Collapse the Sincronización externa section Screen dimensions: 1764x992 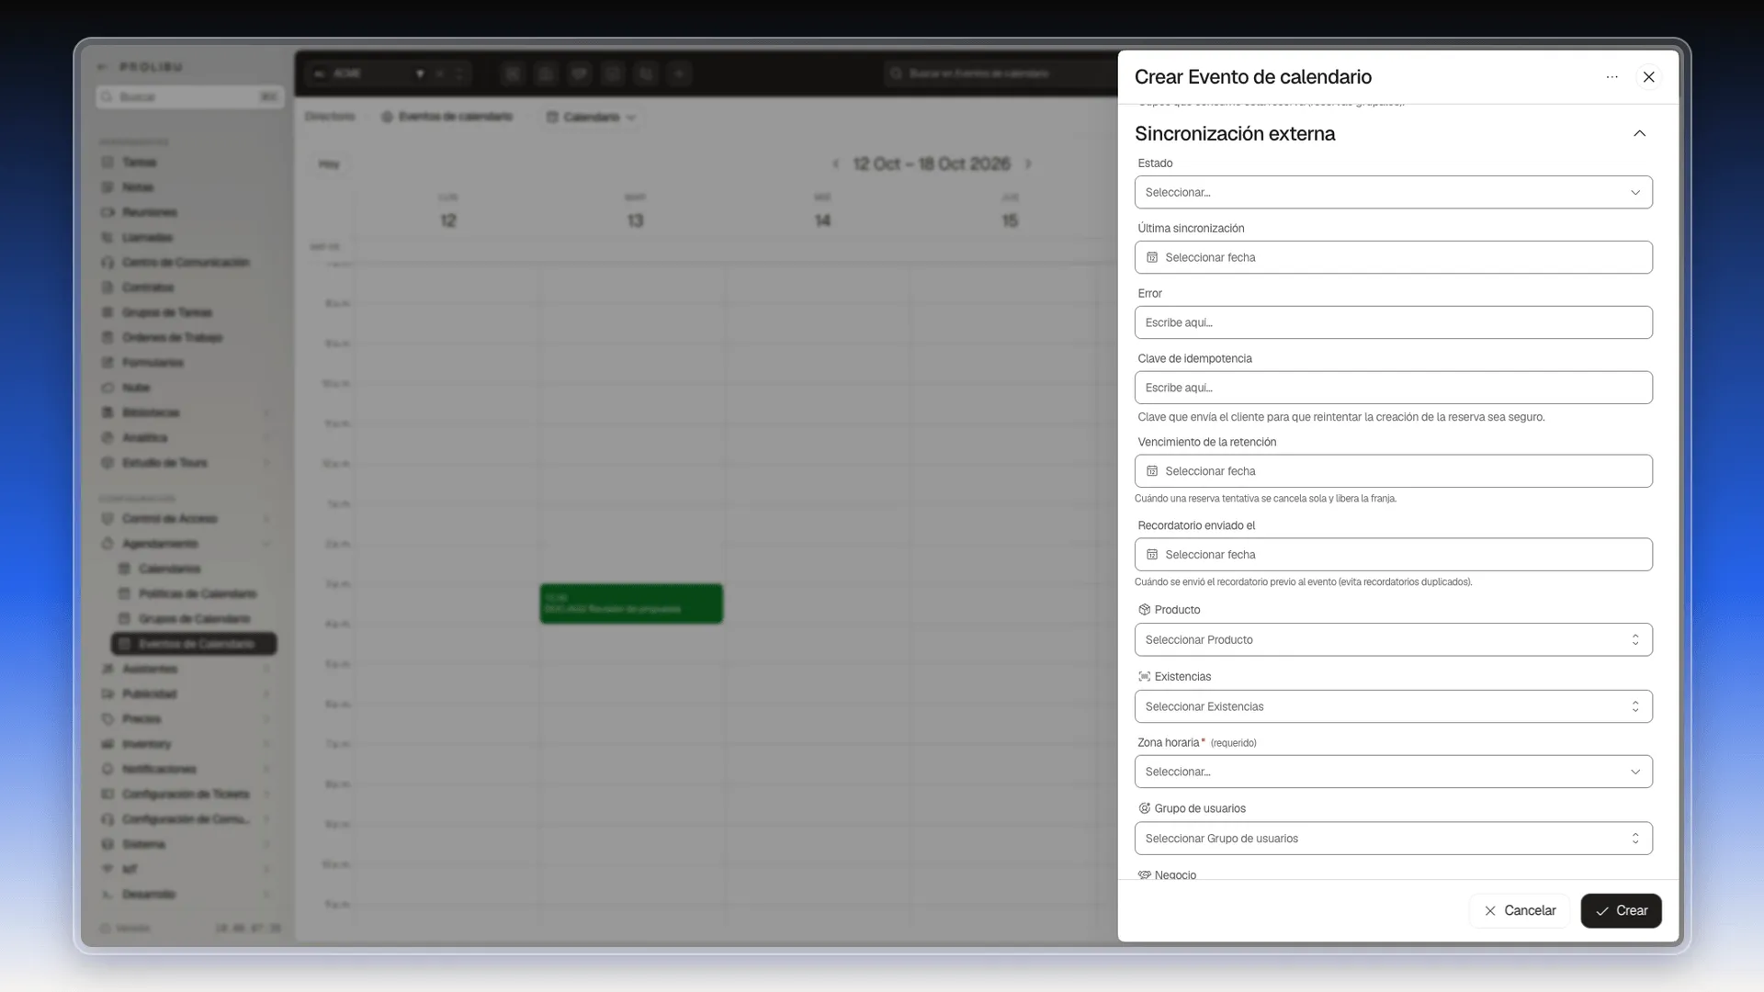pos(1639,134)
